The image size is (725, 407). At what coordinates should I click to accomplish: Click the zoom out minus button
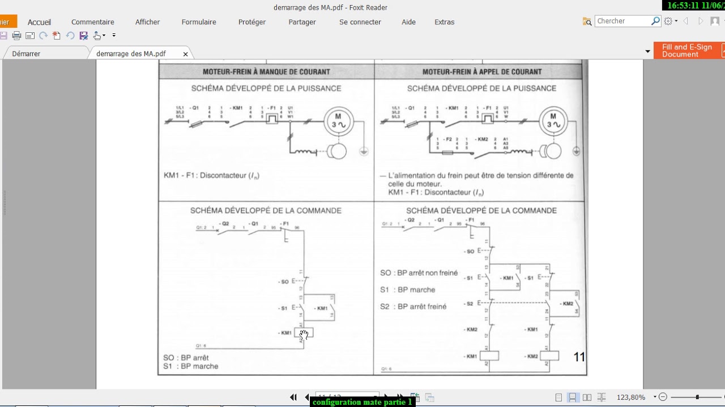coord(663,397)
